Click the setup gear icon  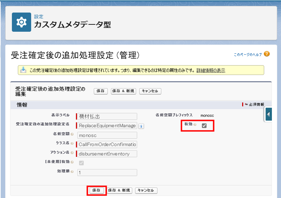pos(21,22)
